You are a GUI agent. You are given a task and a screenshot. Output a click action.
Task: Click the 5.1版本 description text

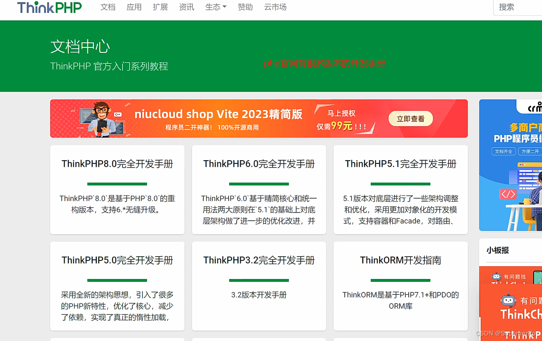click(400, 210)
